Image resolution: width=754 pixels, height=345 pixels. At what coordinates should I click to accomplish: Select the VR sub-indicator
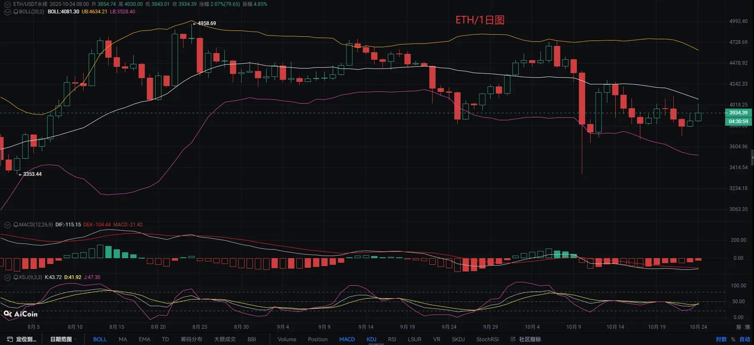(x=437, y=339)
